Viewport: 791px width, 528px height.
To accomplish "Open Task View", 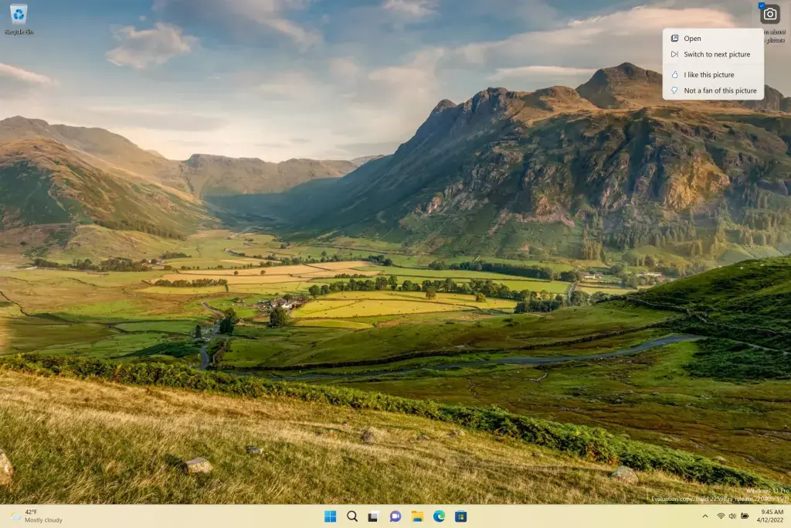I will pyautogui.click(x=374, y=516).
